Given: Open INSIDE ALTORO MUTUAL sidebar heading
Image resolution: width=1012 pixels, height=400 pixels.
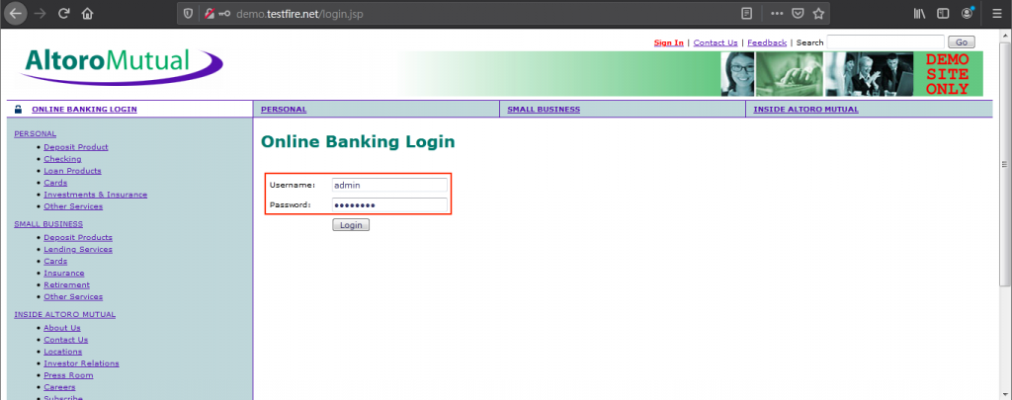Looking at the screenshot, I should 64,315.
